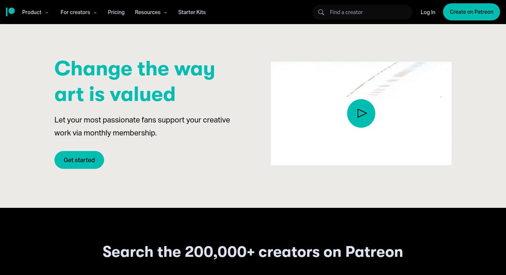Click the Get started button
506x275 pixels.
tap(79, 160)
